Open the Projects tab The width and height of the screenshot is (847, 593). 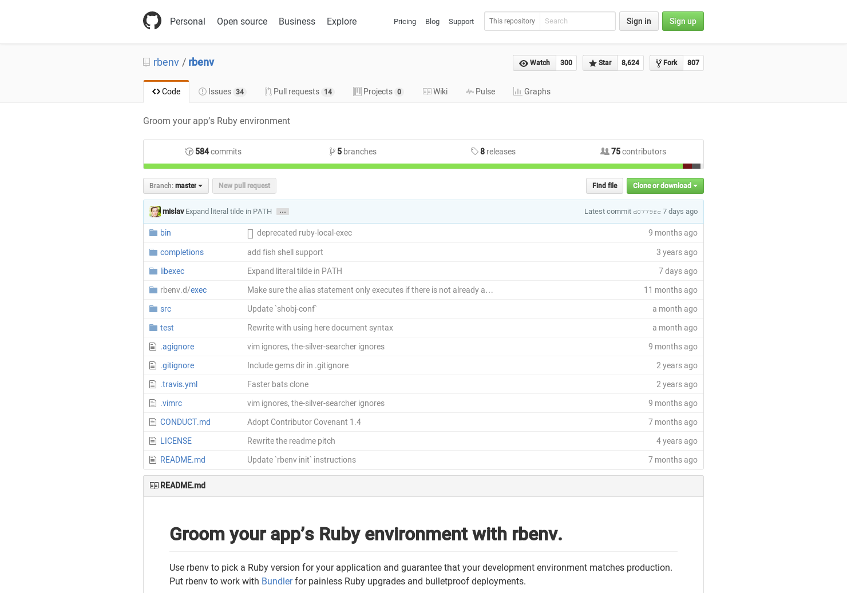[x=378, y=91]
